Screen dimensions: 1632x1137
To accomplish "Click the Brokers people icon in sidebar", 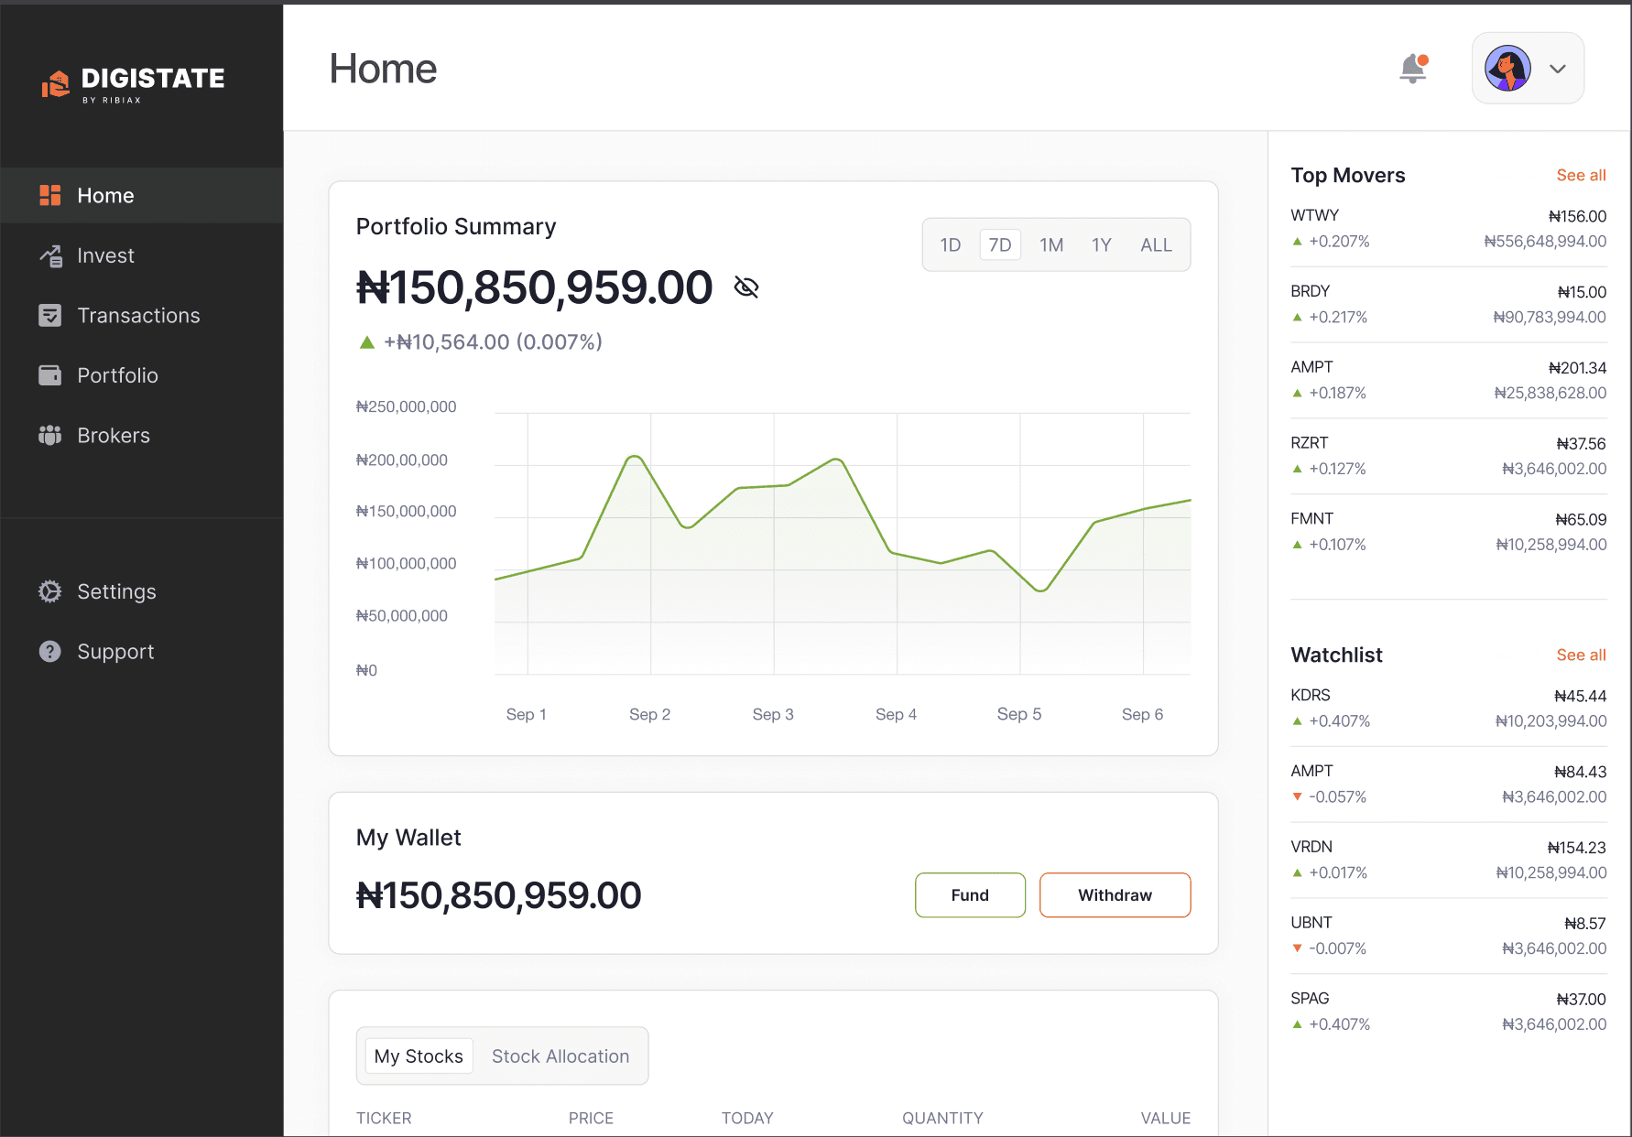I will [x=50, y=435].
